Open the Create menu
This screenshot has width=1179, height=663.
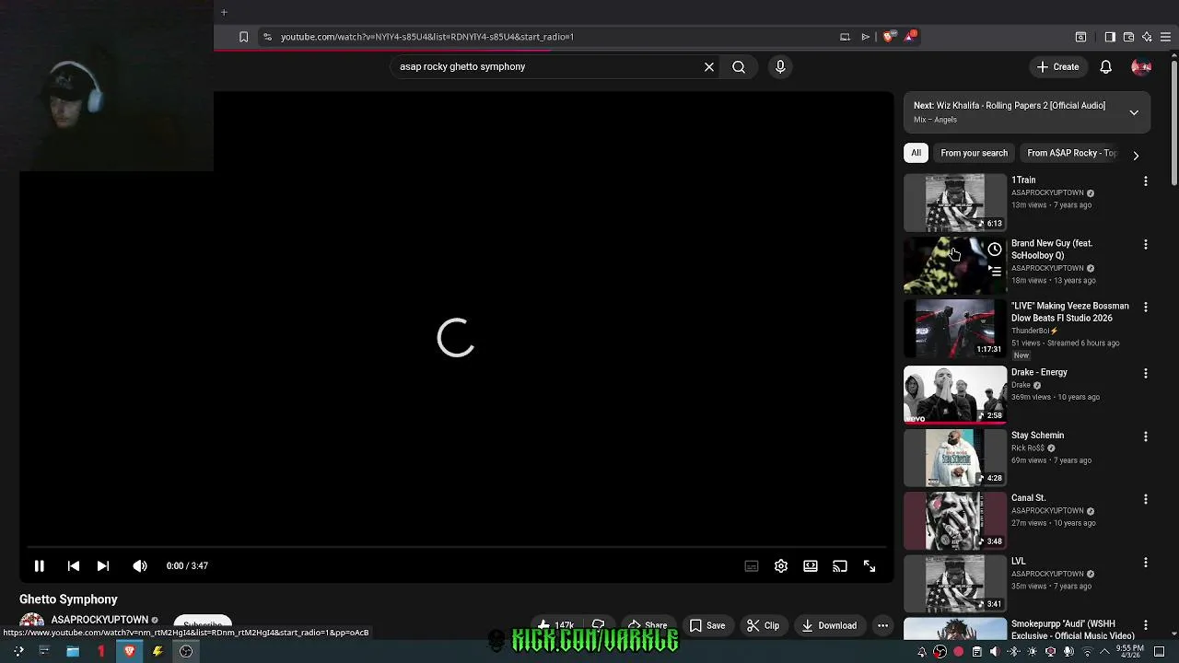tap(1057, 66)
